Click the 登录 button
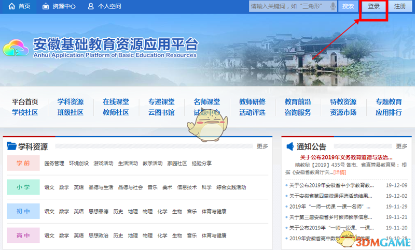415x250 pixels. pyautogui.click(x=374, y=6)
